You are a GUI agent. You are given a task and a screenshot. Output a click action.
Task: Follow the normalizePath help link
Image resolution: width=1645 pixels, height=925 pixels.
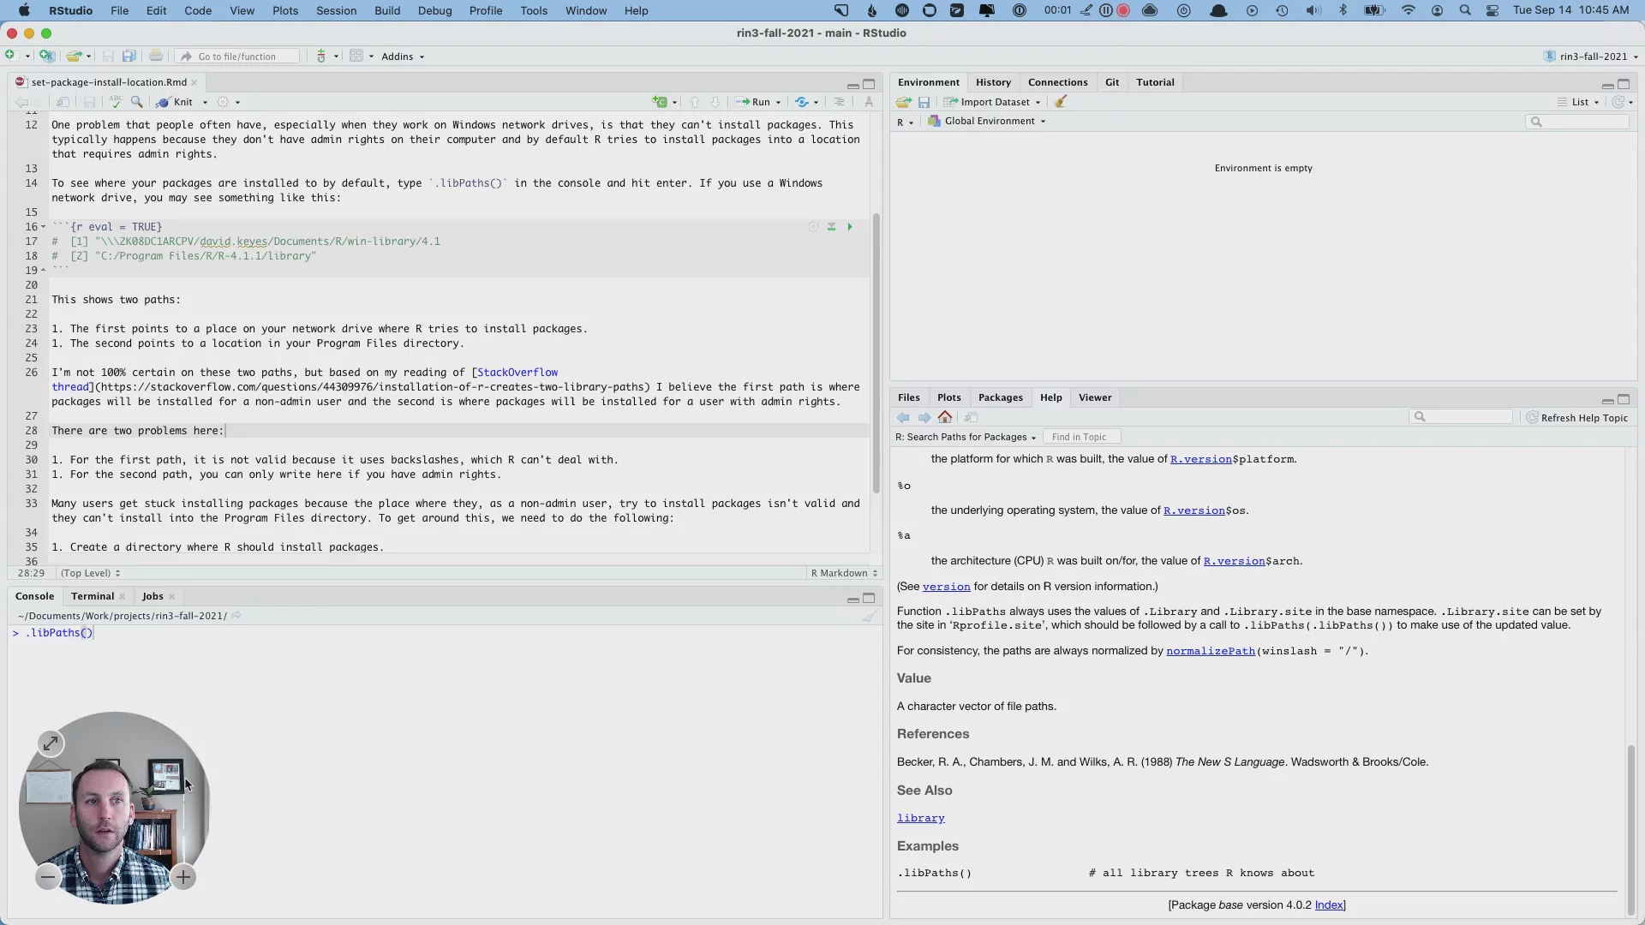point(1210,651)
